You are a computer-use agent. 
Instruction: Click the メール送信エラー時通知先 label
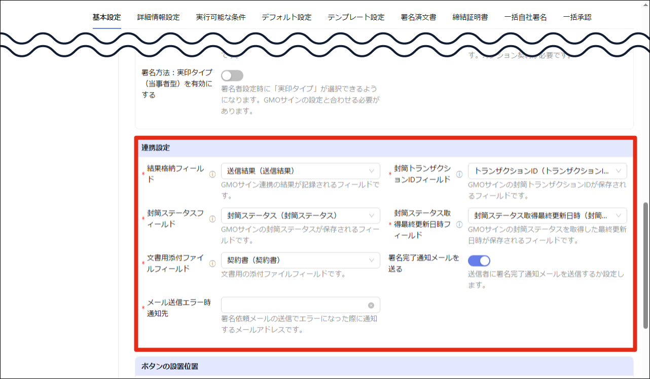tap(178, 308)
